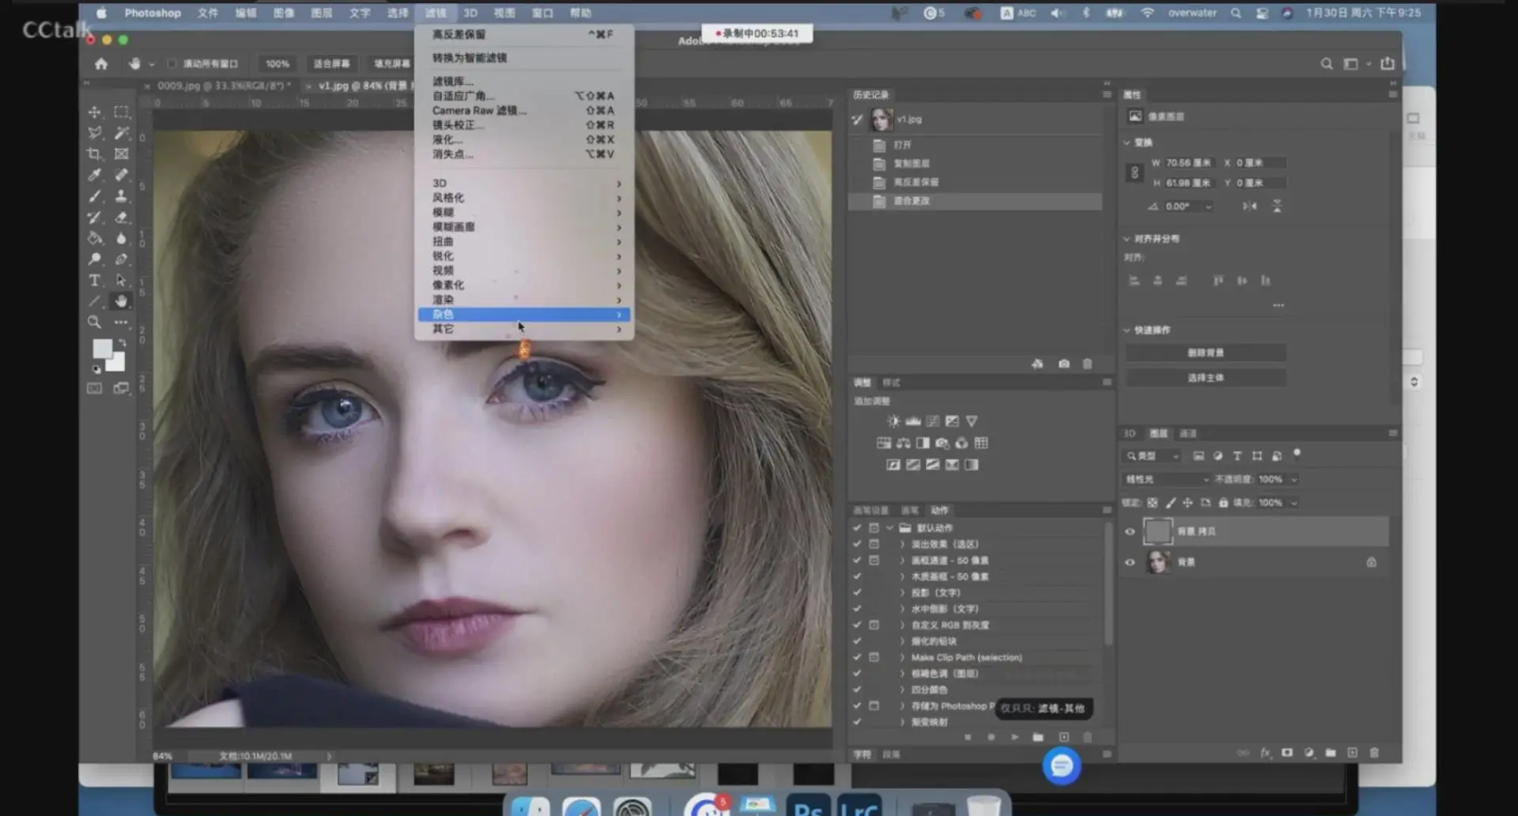Collapse the 对齐并分布 section

pyautogui.click(x=1127, y=239)
